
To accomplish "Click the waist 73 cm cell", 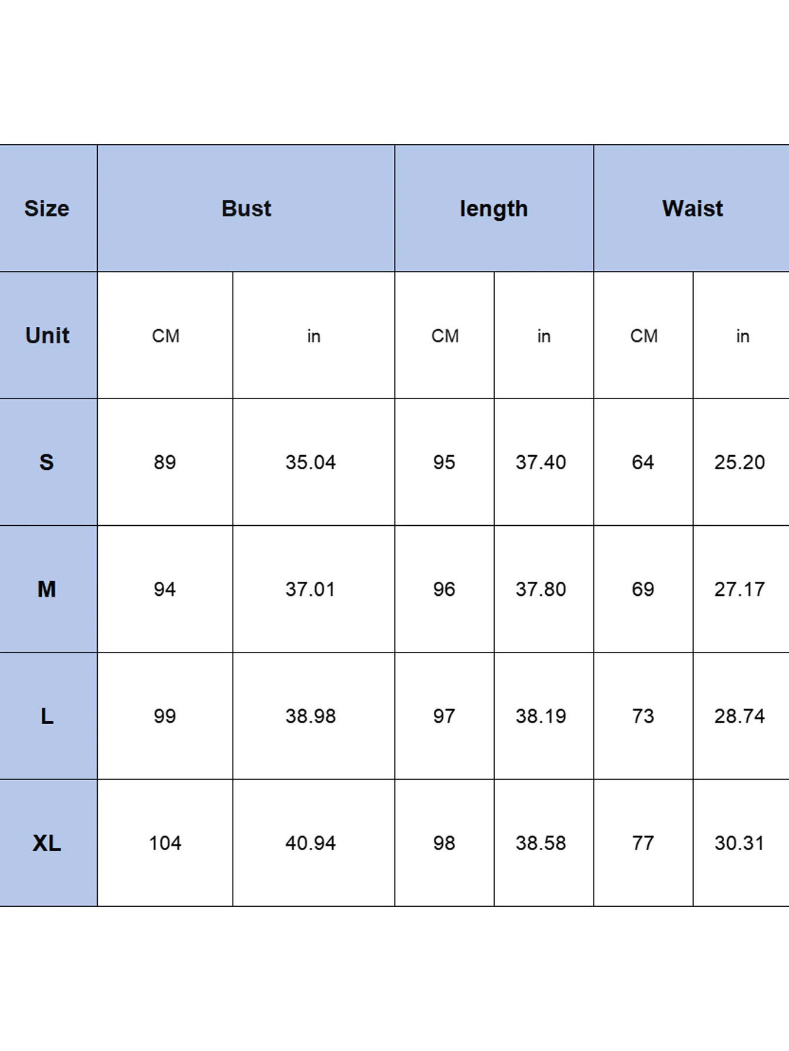I will coord(644,716).
